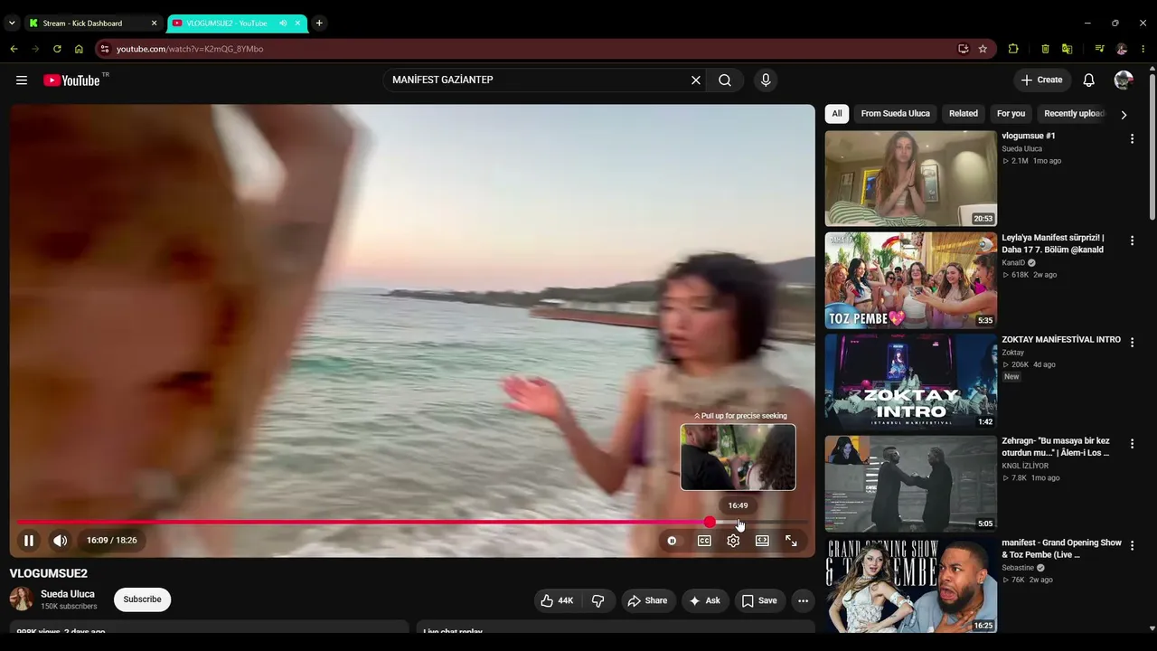Bookmark this page with star
The image size is (1157, 651).
(x=983, y=49)
